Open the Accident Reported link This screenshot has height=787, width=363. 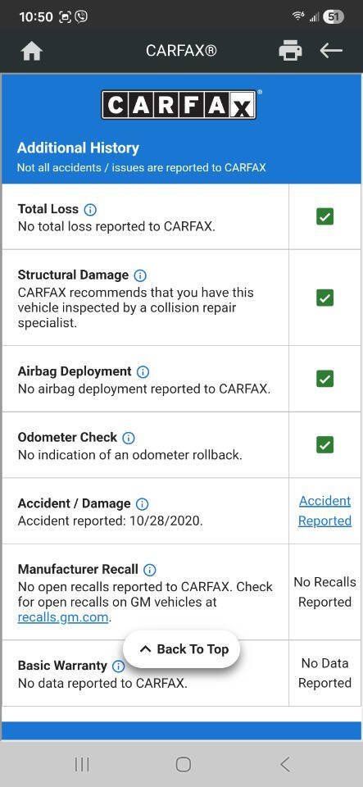324,511
